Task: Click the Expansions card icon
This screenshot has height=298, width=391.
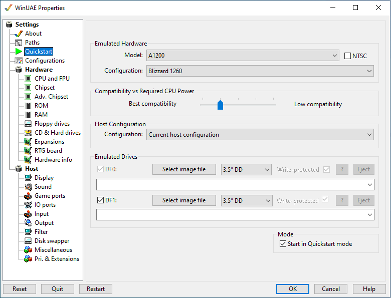Action: pyautogui.click(x=28, y=142)
